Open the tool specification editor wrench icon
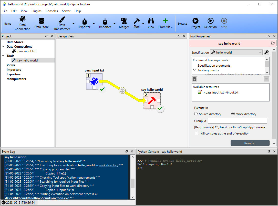This screenshot has height=206, width=278. (266, 52)
